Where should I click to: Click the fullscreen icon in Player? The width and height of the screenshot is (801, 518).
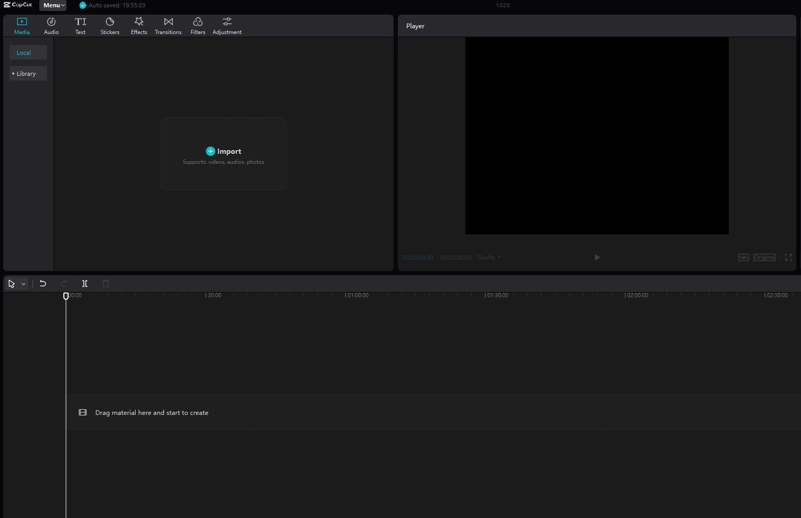pos(788,257)
